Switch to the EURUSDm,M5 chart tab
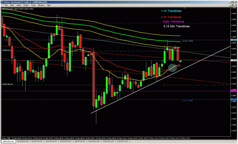The width and height of the screenshot is (238, 144). pos(23,141)
